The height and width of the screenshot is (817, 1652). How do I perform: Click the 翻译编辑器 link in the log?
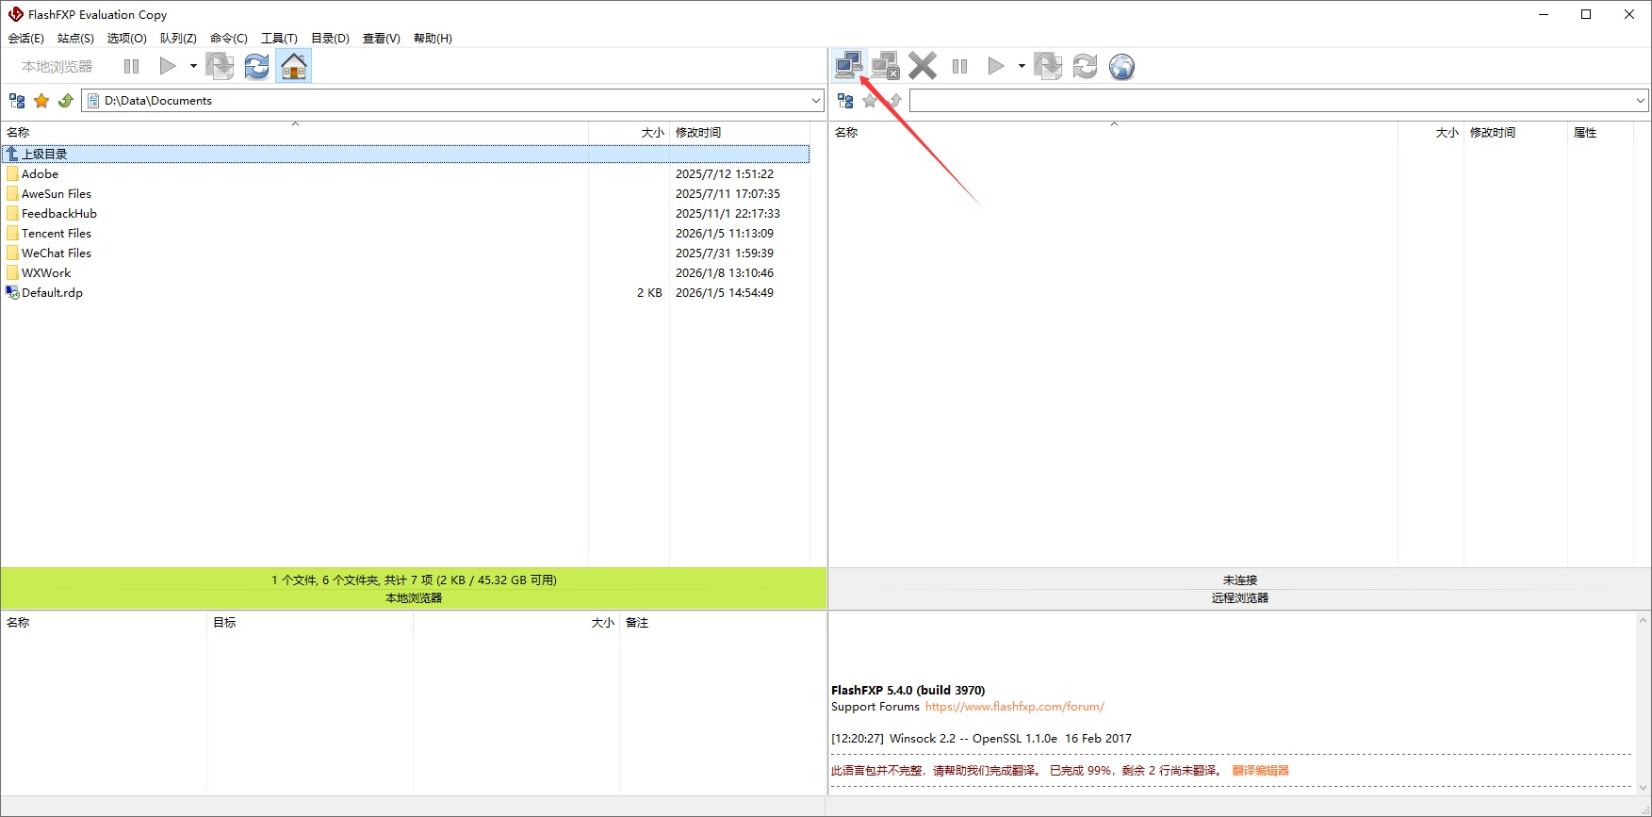[x=1260, y=771]
